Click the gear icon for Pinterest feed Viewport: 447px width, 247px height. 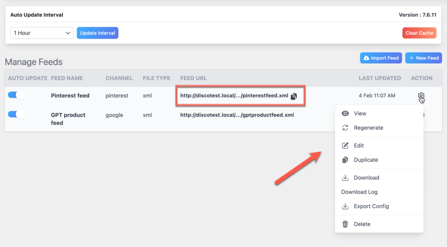tap(421, 97)
